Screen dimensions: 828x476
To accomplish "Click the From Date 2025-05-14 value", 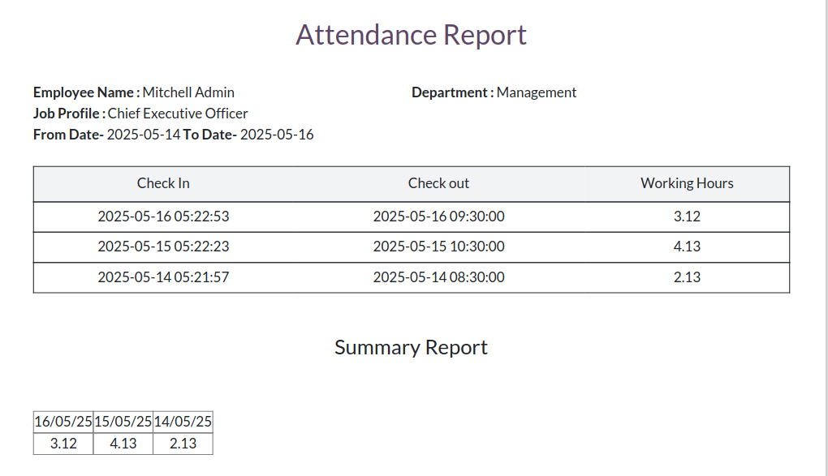I will [143, 135].
